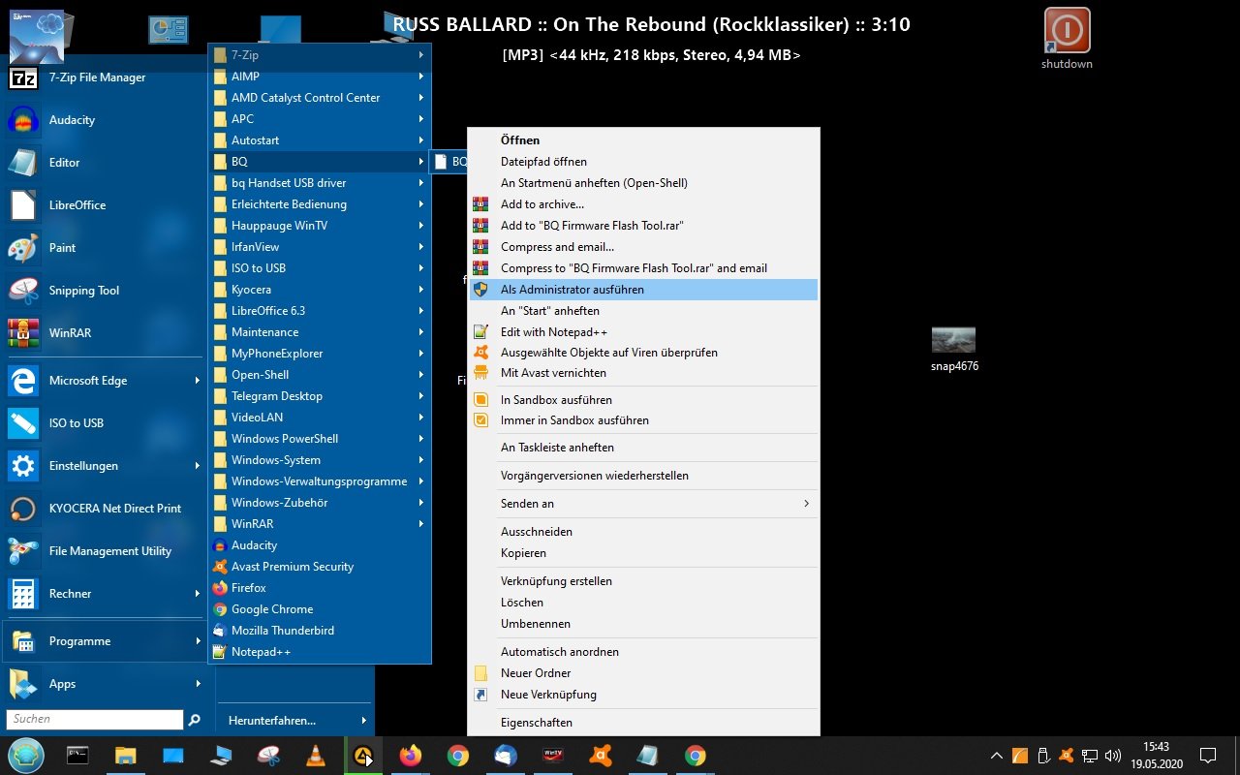
Task: Choose Eigenschaften in context menu
Action: (x=643, y=723)
